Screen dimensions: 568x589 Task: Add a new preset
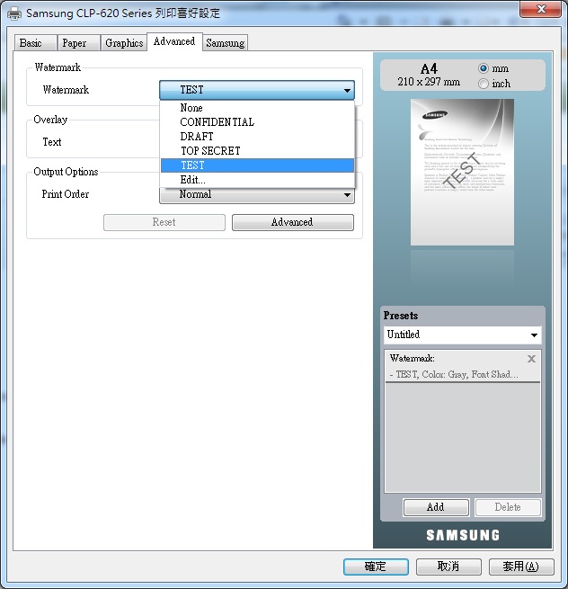pyautogui.click(x=436, y=507)
